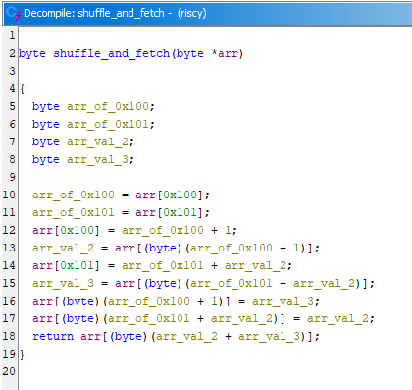The image size is (412, 390).
Task: Click constant 0x100 inside arr[0x100] on line 10
Action: tap(180, 195)
